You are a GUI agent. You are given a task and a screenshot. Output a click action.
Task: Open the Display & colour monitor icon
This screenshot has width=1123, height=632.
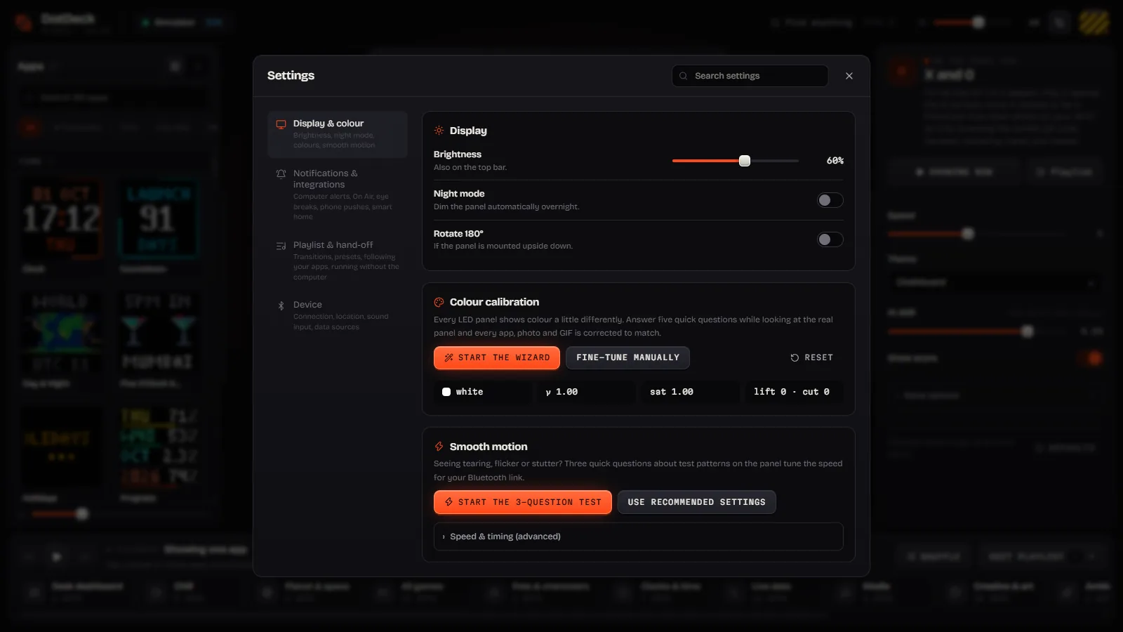(281, 124)
